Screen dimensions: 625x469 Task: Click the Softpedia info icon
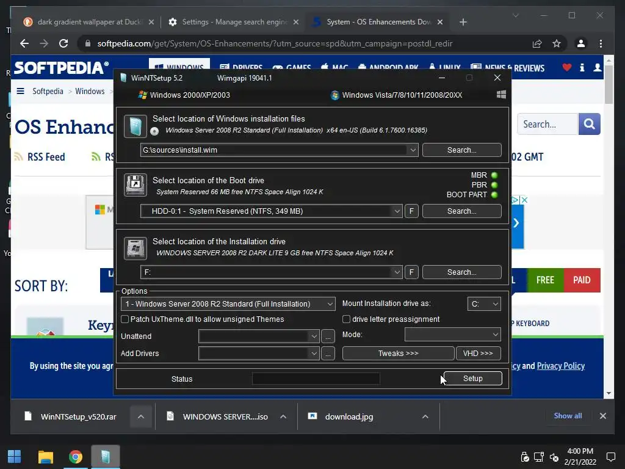(582, 67)
